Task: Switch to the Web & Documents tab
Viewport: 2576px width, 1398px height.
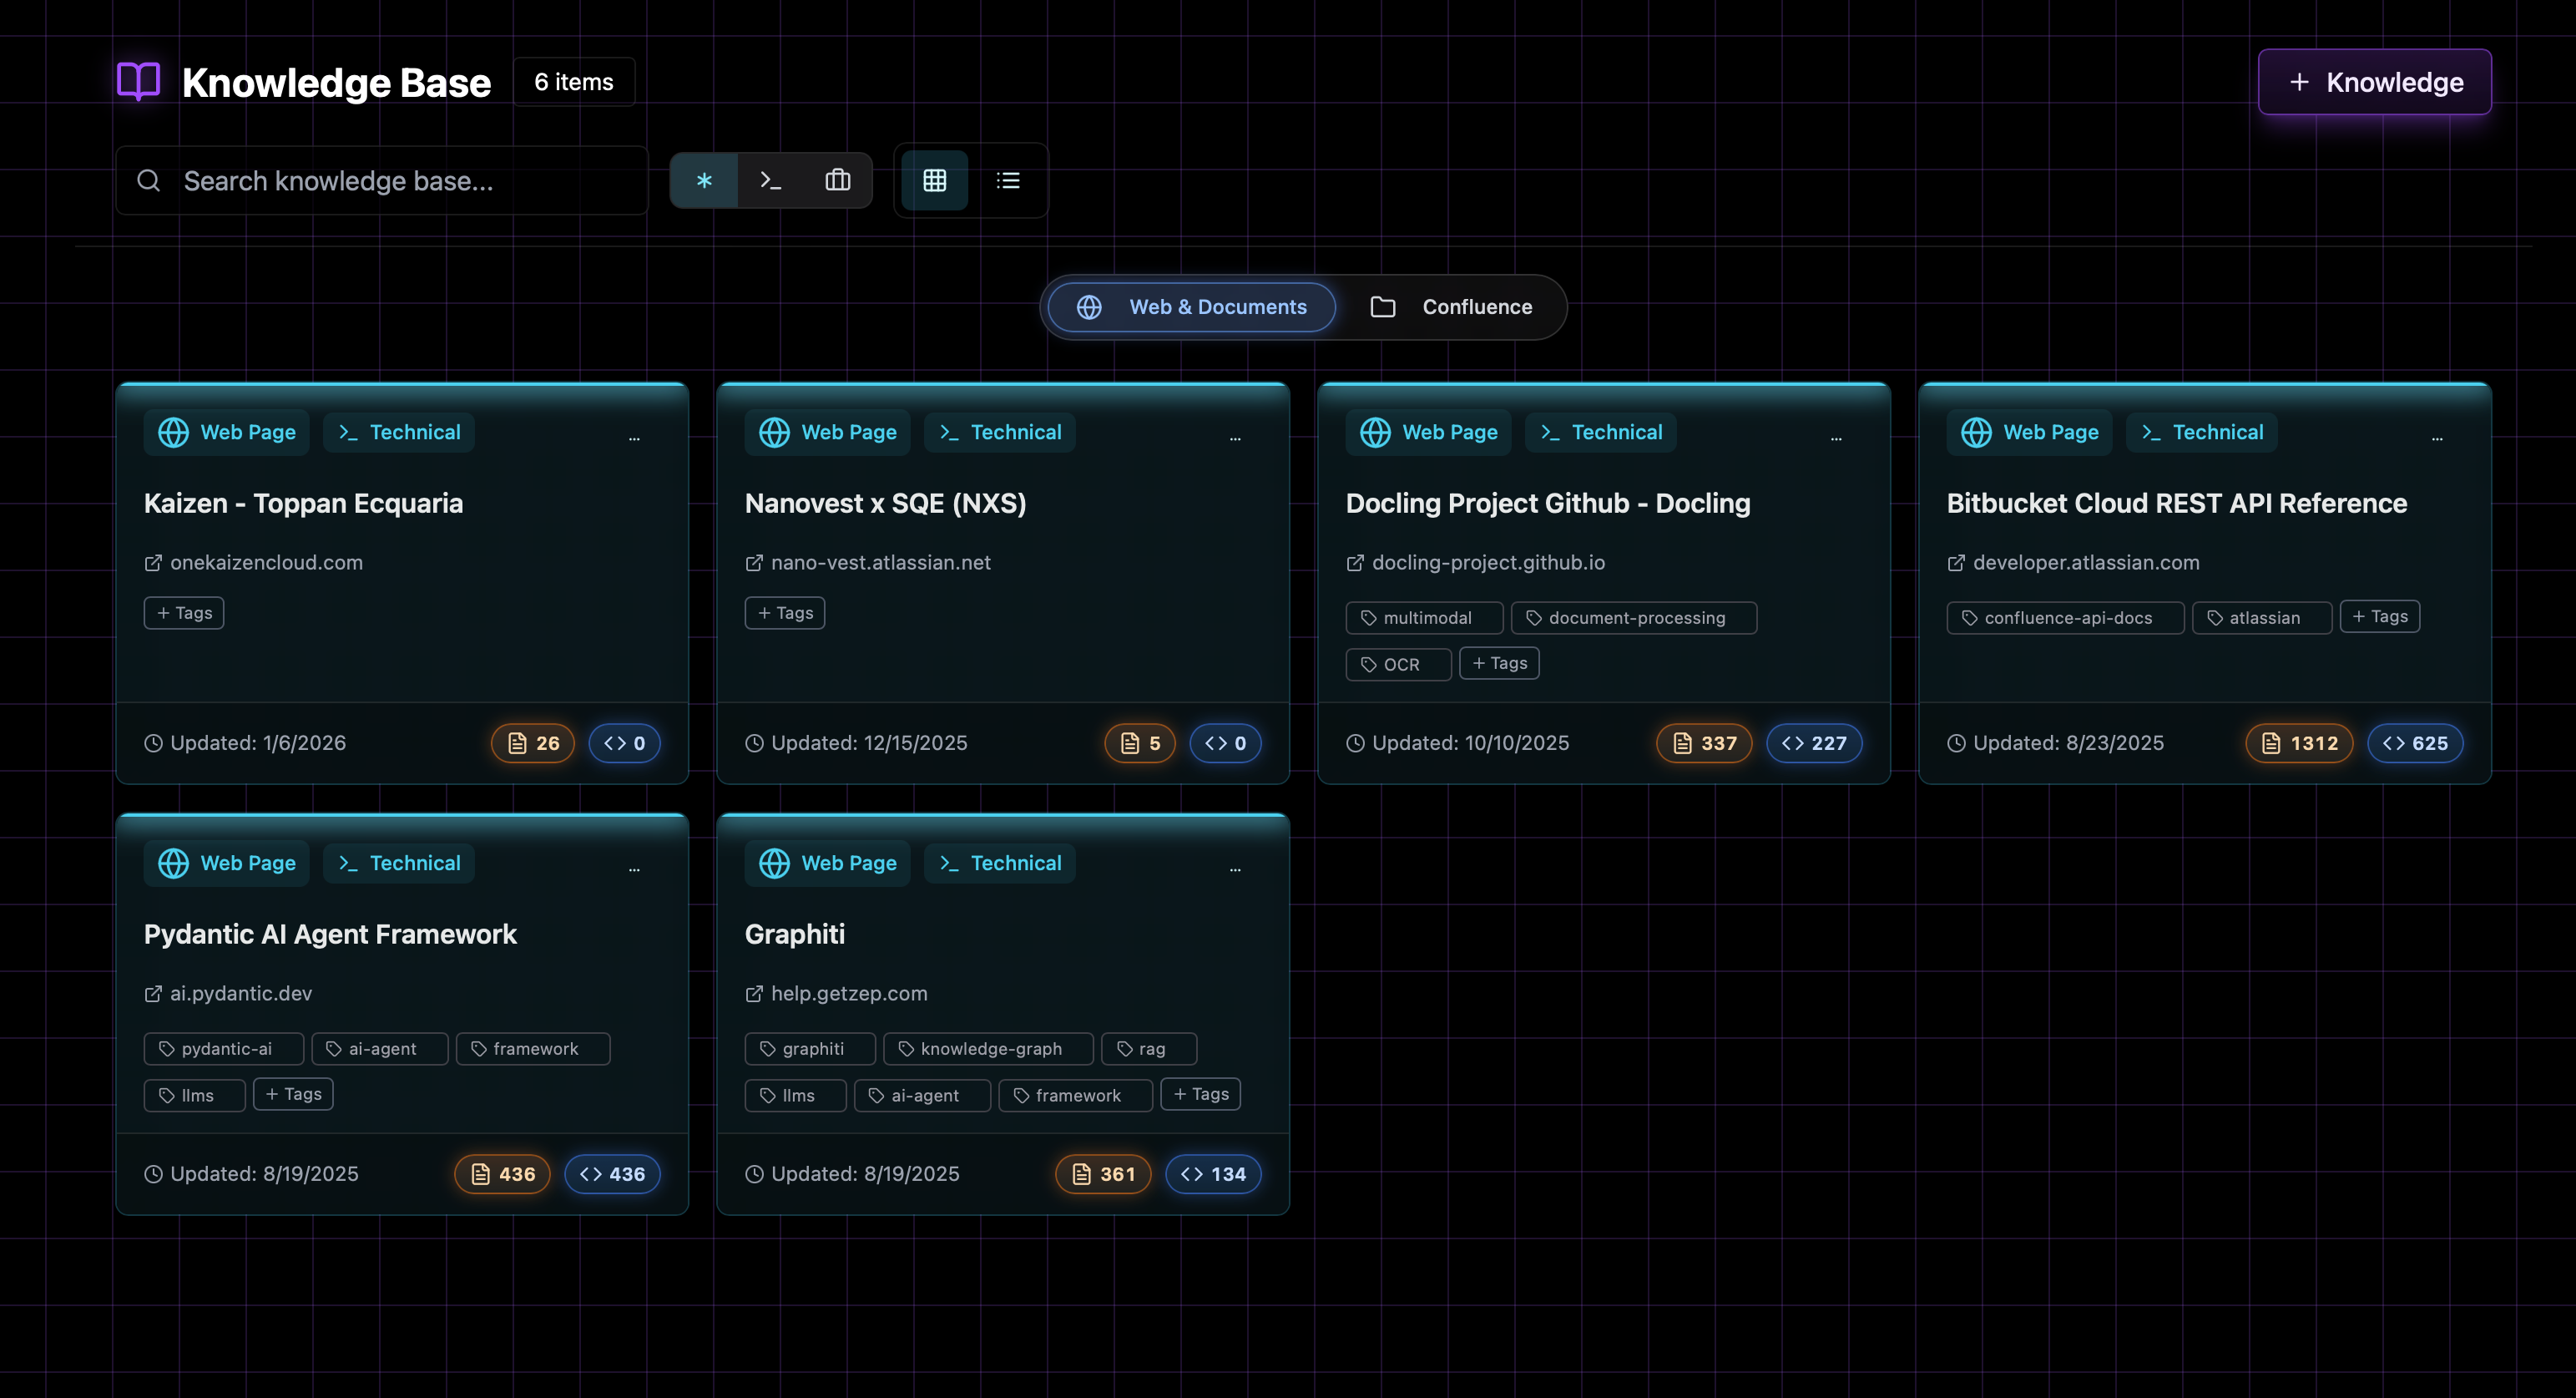Action: pos(1189,306)
